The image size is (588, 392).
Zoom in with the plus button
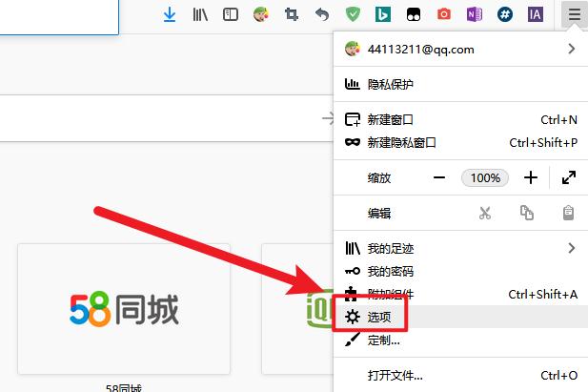click(x=531, y=177)
